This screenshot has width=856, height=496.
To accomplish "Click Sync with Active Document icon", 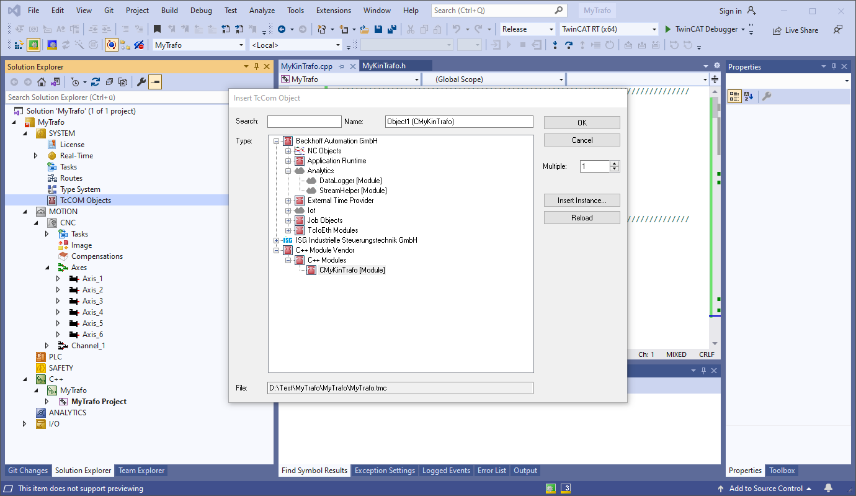I will pyautogui.click(x=95, y=82).
